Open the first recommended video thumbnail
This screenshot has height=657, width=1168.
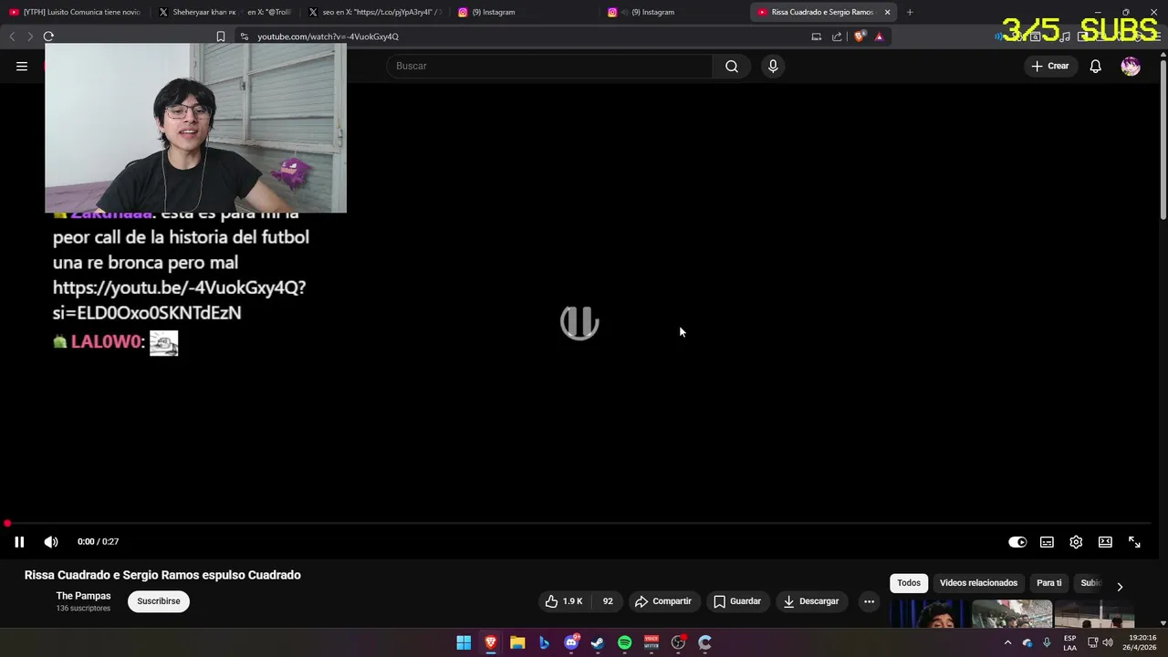pos(929,614)
